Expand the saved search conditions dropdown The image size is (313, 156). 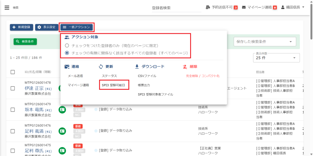[265, 42]
